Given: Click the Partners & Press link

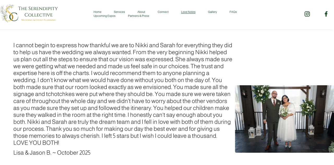Looking at the screenshot, I should tap(138, 16).
